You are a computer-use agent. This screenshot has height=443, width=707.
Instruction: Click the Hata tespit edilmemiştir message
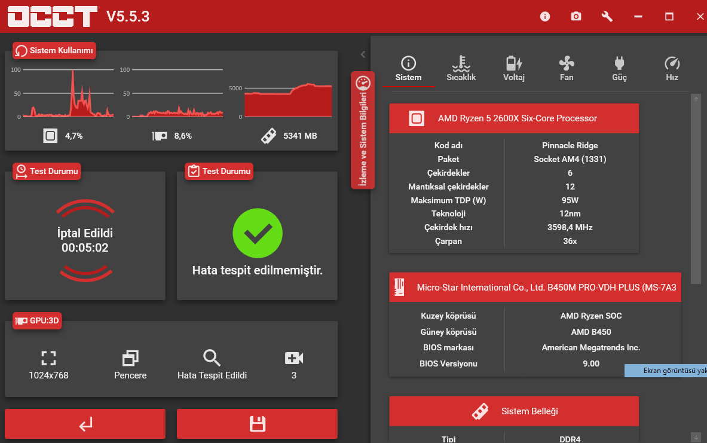click(258, 270)
